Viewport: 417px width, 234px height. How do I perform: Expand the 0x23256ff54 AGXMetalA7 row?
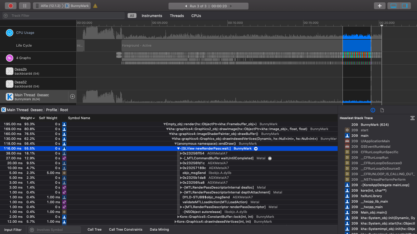point(181,153)
